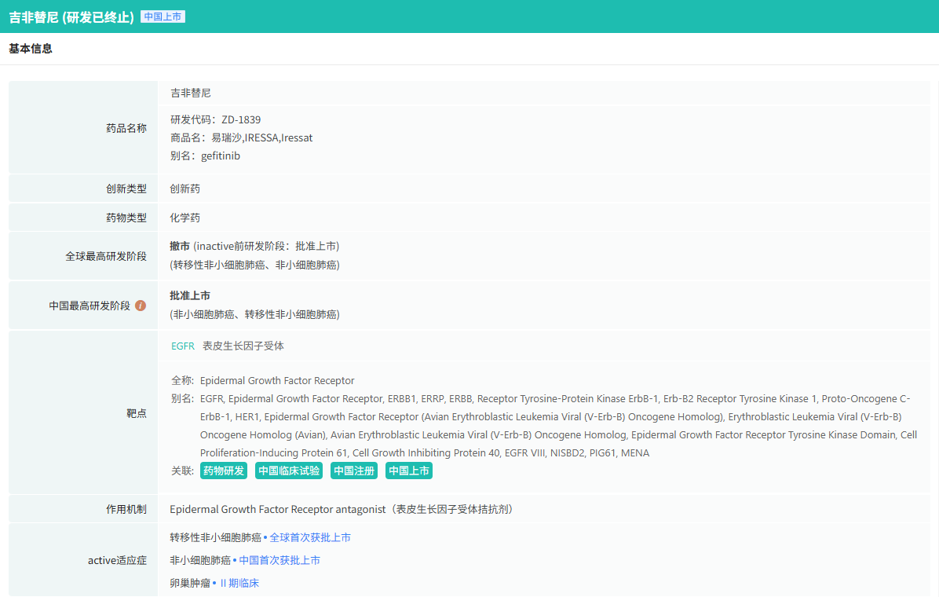Click the 转移性非小细胞肺癌 active indication
Image resolution: width=939 pixels, height=597 pixels.
[215, 537]
